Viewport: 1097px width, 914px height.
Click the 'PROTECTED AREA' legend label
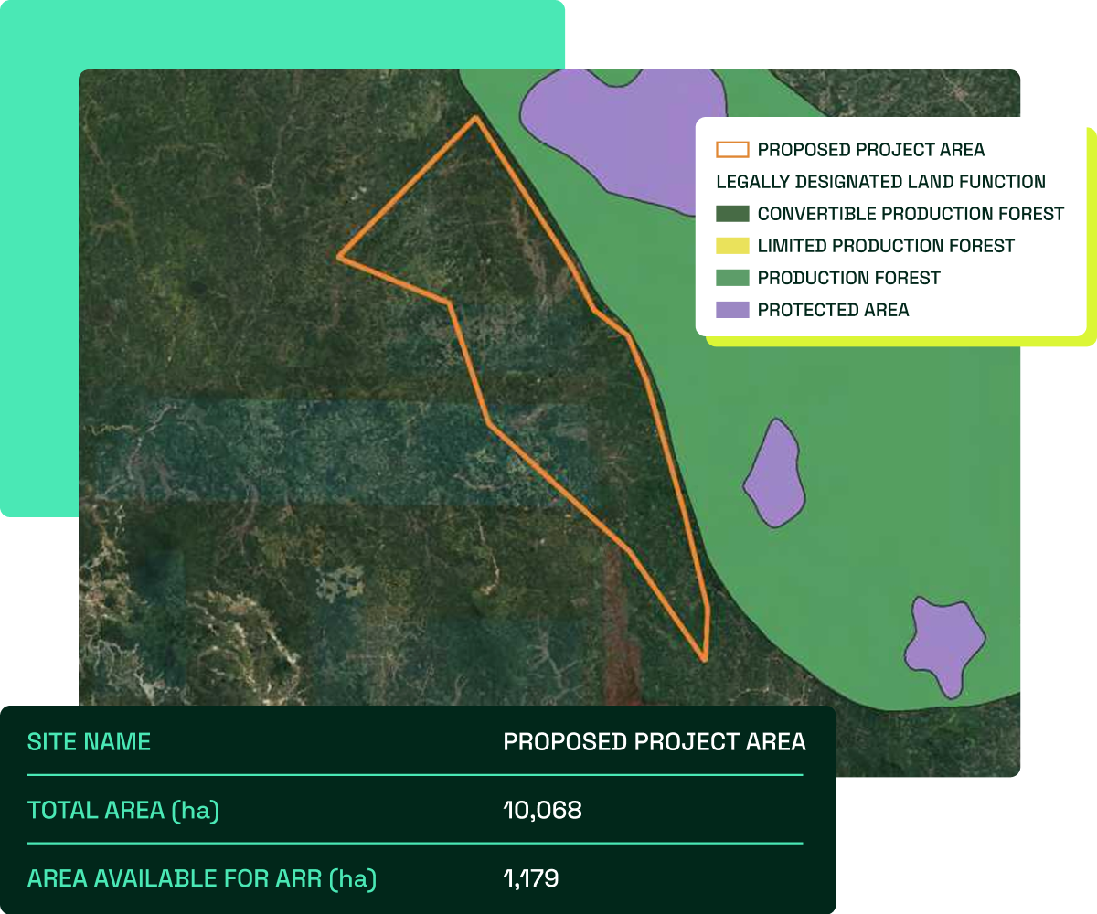(834, 310)
